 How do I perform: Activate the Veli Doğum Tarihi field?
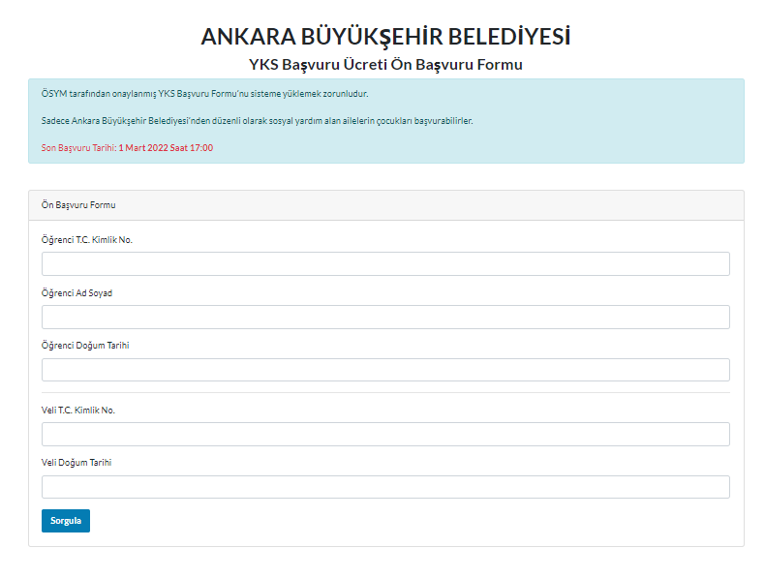pyautogui.click(x=385, y=487)
